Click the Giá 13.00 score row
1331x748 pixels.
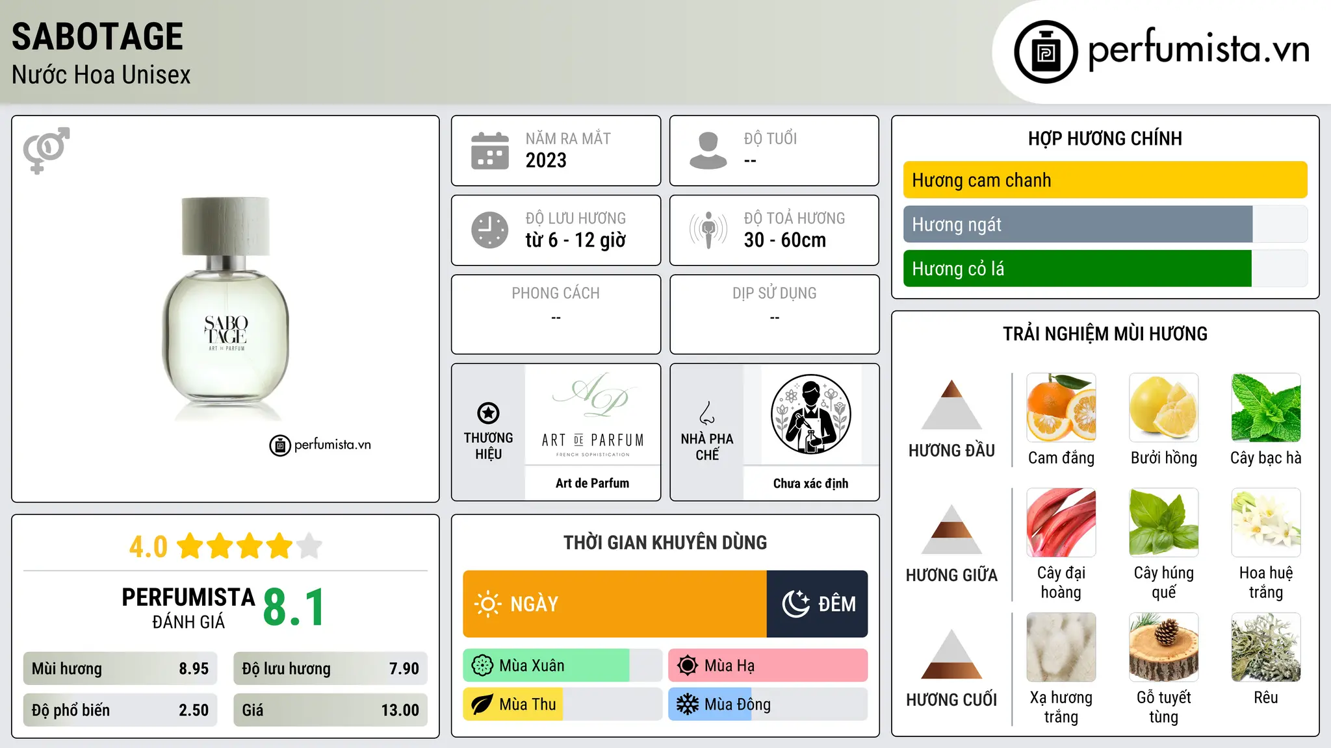(331, 710)
